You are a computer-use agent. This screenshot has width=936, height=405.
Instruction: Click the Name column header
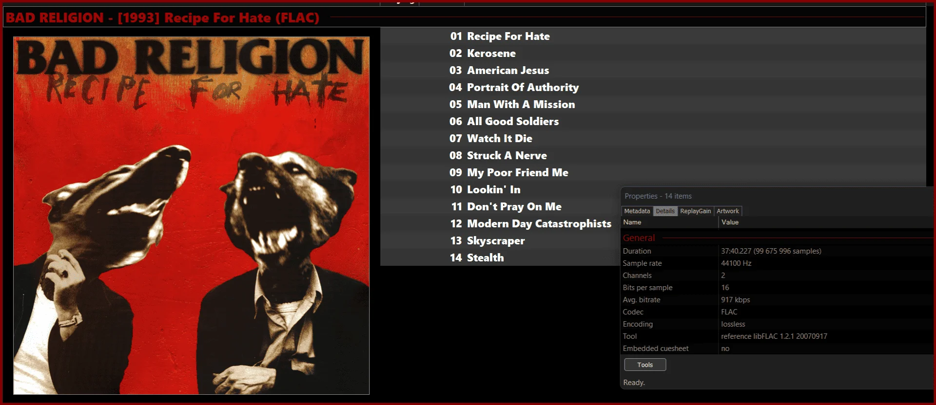(670, 222)
